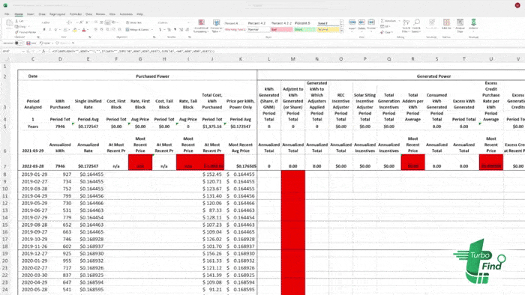Apply the Total 2 cell style
The image size is (525, 295).
pyautogui.click(x=328, y=23)
